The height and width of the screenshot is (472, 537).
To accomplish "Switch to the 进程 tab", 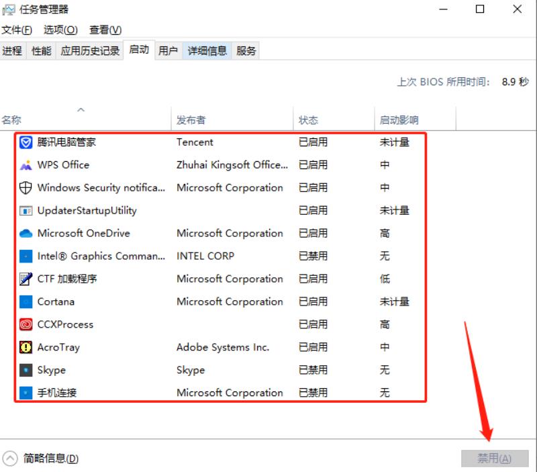I will pyautogui.click(x=12, y=51).
